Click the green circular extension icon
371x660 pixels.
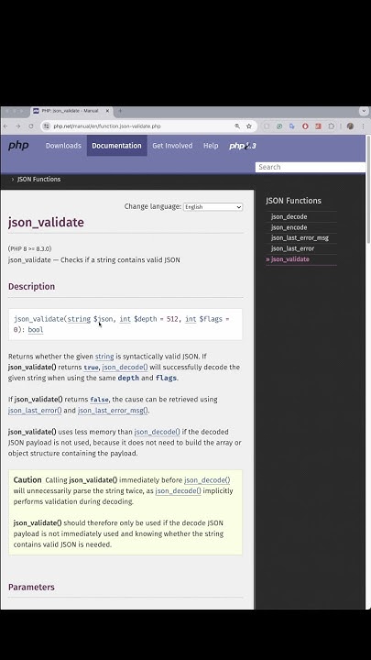tap(279, 126)
